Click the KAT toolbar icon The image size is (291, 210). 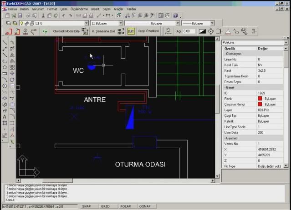point(131,31)
